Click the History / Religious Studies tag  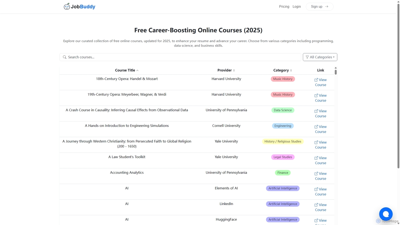(x=283, y=142)
